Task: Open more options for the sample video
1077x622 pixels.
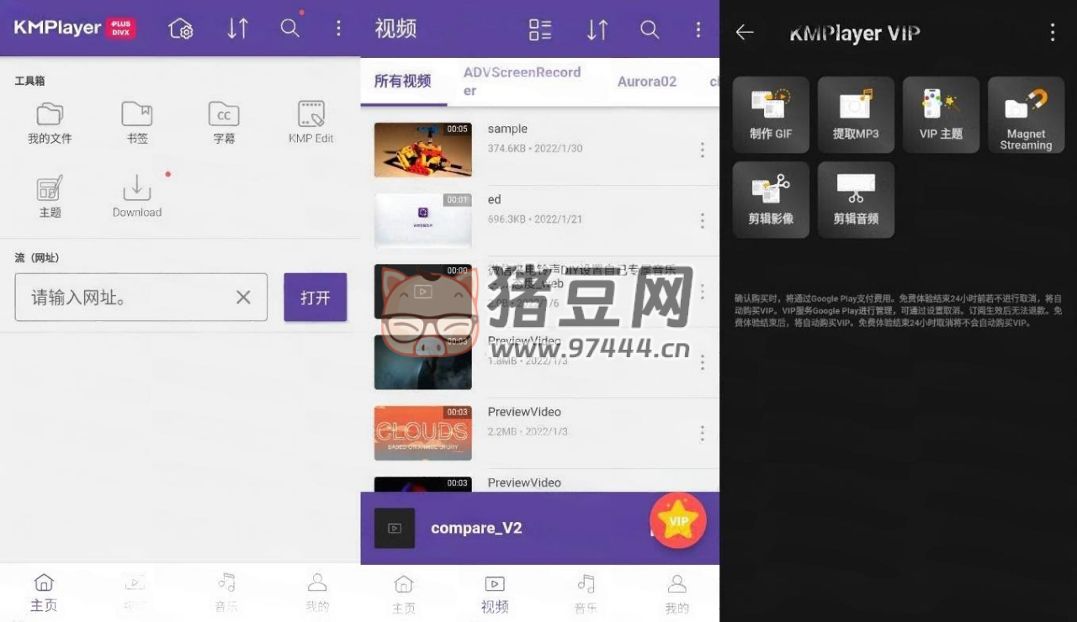Action: [x=702, y=150]
